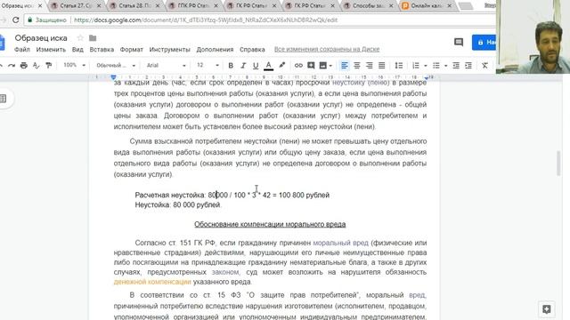Open line spacing options
Viewport: 570px width, 320px height.
click(x=399, y=65)
